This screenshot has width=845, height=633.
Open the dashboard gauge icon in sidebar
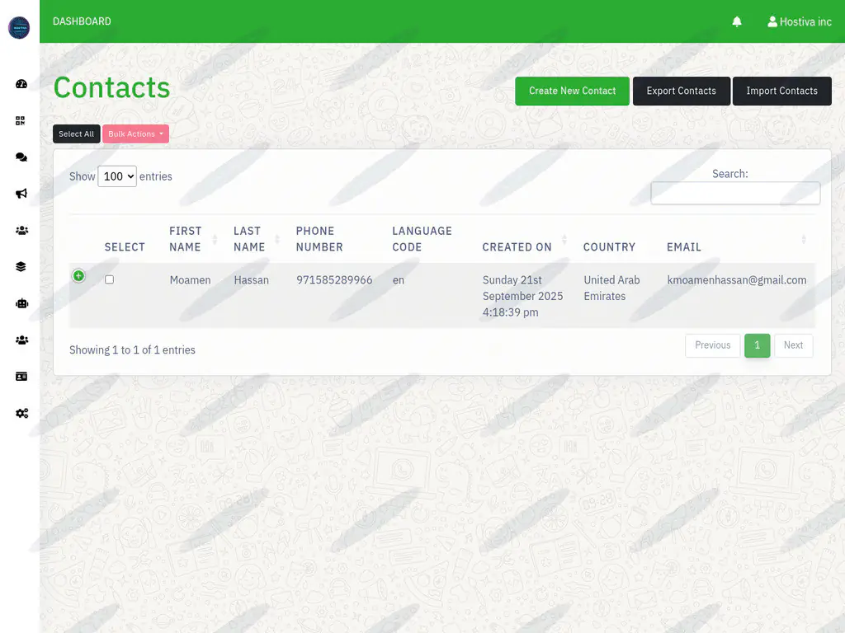(x=21, y=84)
